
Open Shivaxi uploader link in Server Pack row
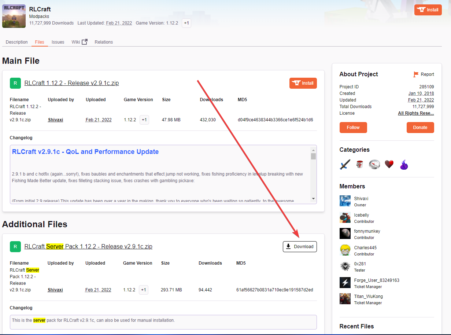click(x=55, y=290)
